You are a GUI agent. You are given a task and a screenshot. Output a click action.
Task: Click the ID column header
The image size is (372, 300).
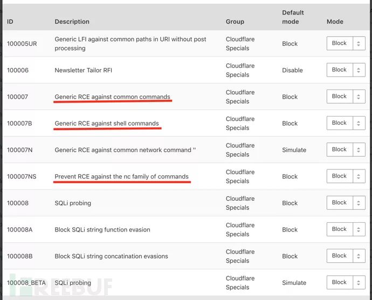tap(10, 22)
